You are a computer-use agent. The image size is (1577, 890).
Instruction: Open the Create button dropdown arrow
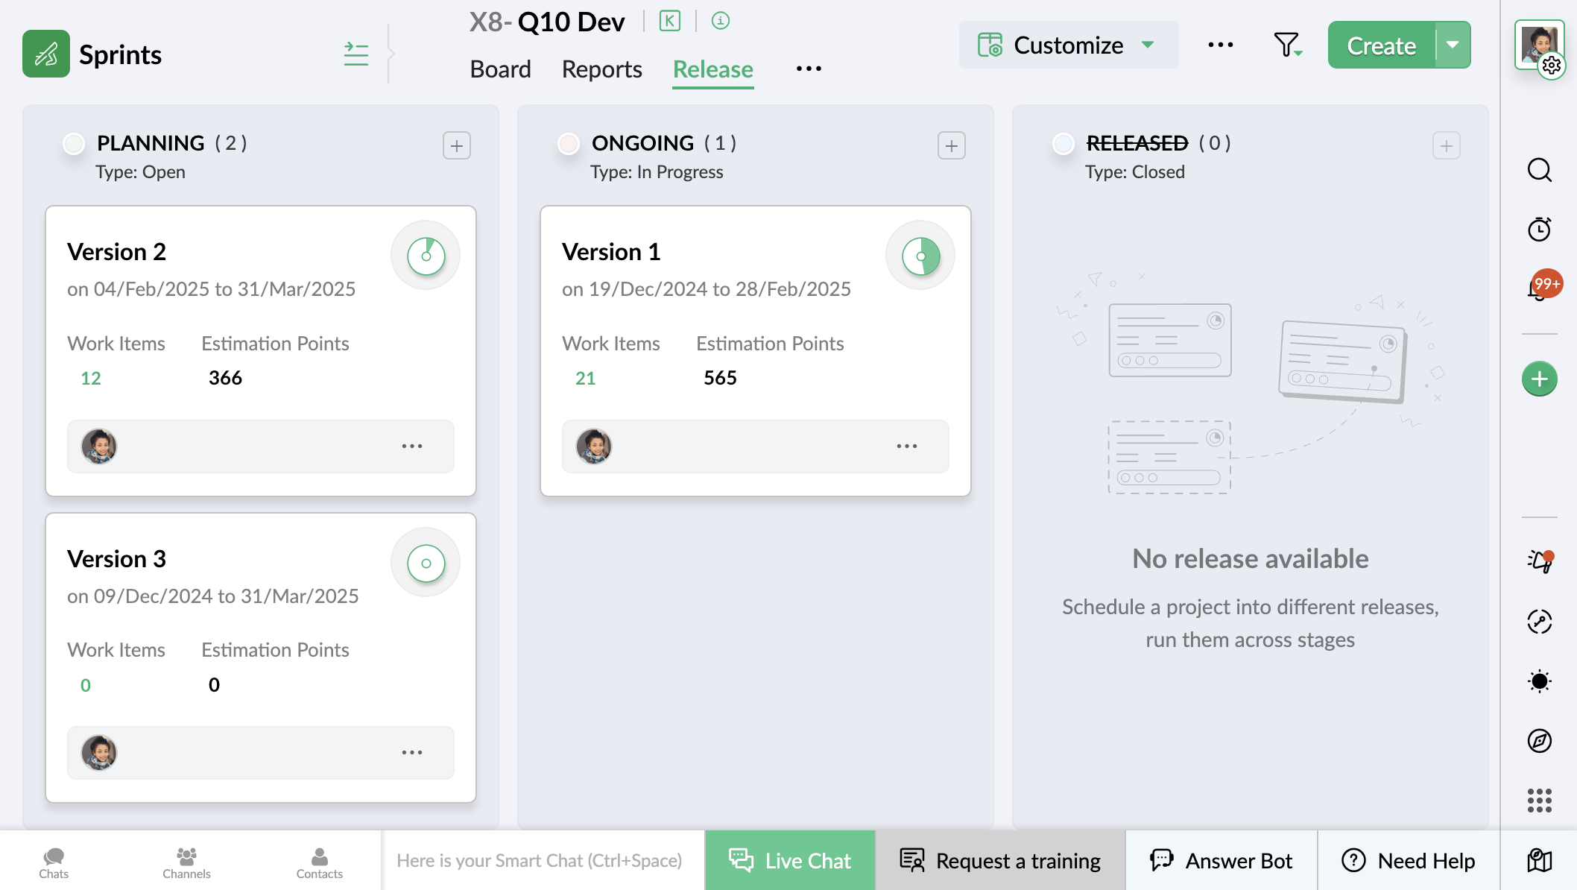[x=1453, y=45]
